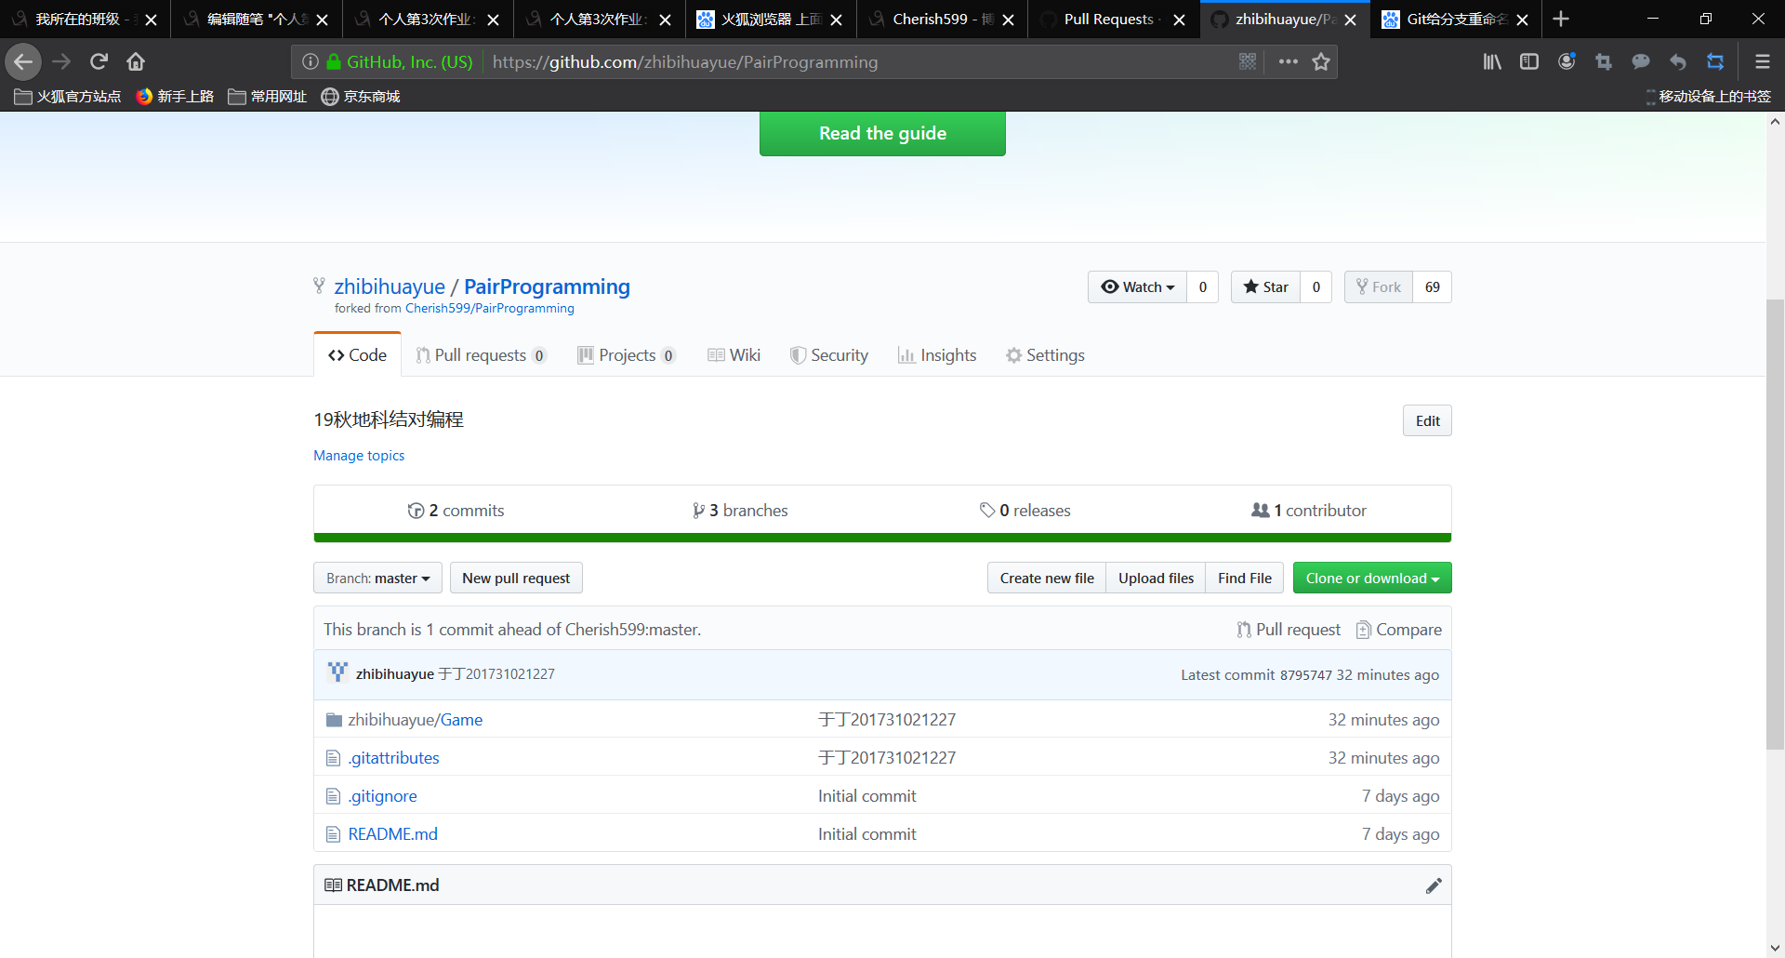Open the zhibihuayue/Game folder
The height and width of the screenshot is (958, 1785).
point(415,719)
